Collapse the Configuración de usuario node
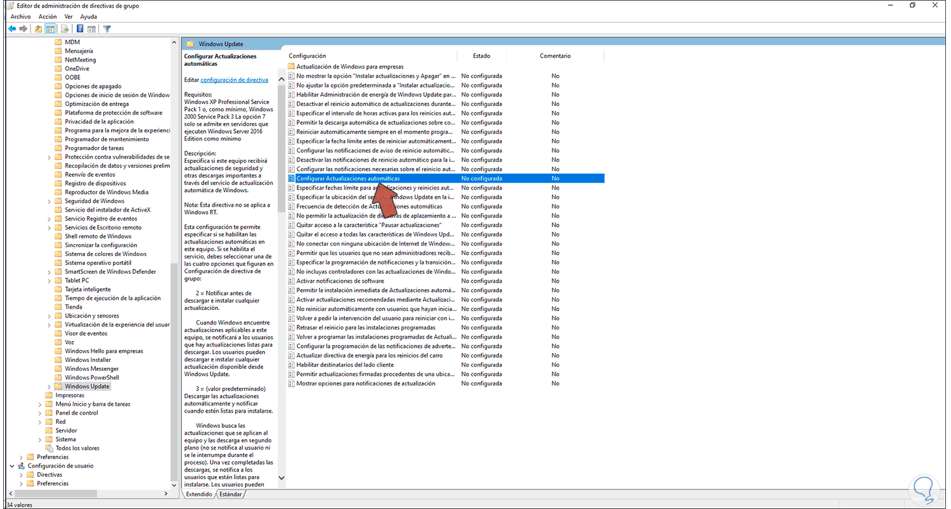The image size is (951, 509). (12, 466)
